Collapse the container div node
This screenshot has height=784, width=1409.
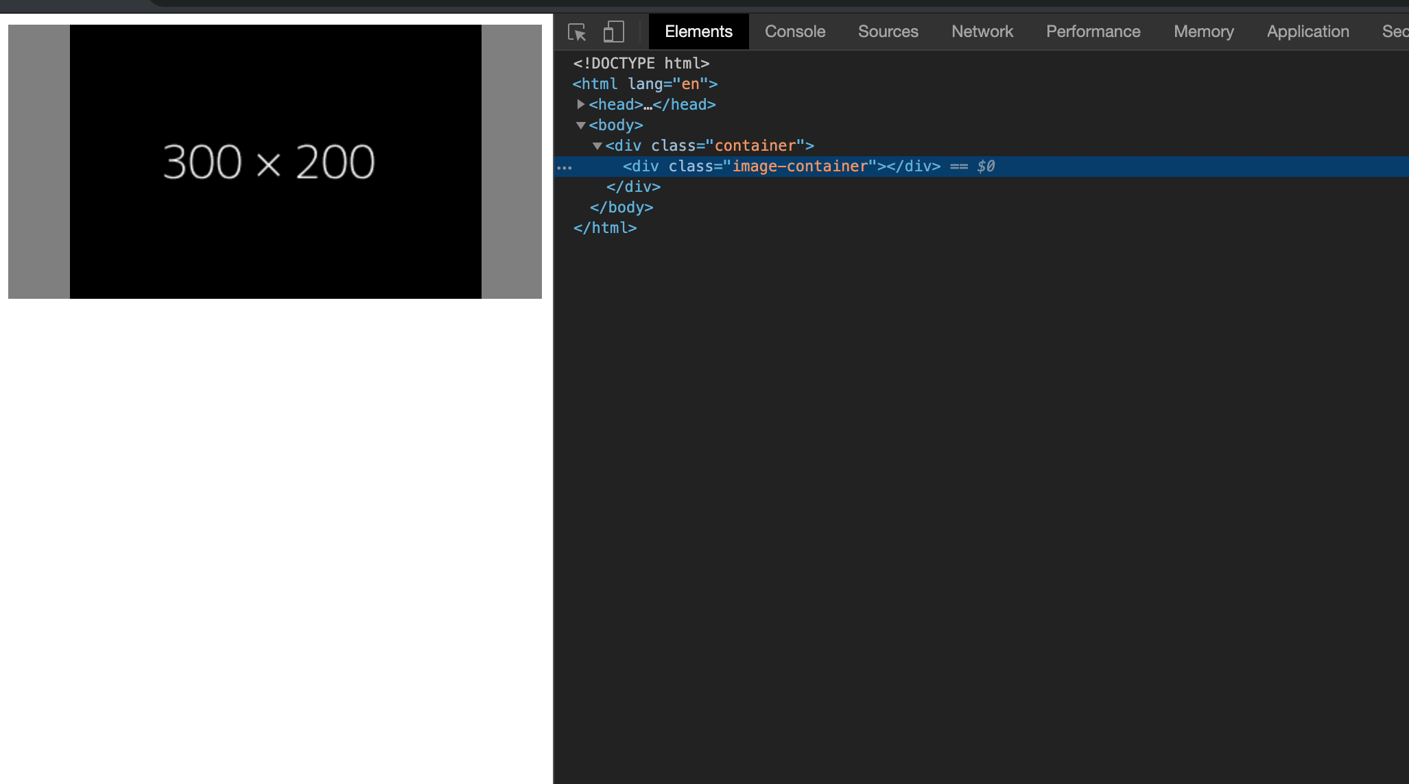tap(597, 146)
